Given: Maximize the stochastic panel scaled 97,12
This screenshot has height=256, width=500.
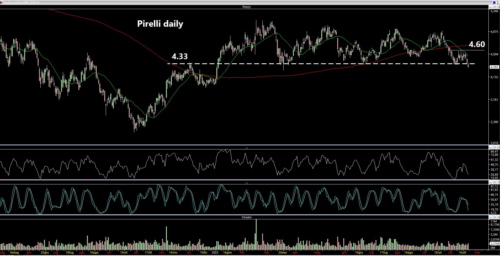Looking at the screenshot, I should pyautogui.click(x=495, y=183).
